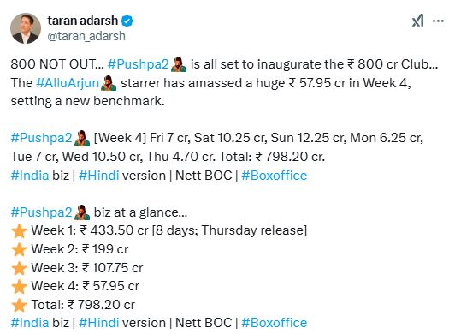Viewport: 449px width, 334px height.
Task: Click the hashflag emoji before 'biz at a glance'
Action: click(x=82, y=212)
